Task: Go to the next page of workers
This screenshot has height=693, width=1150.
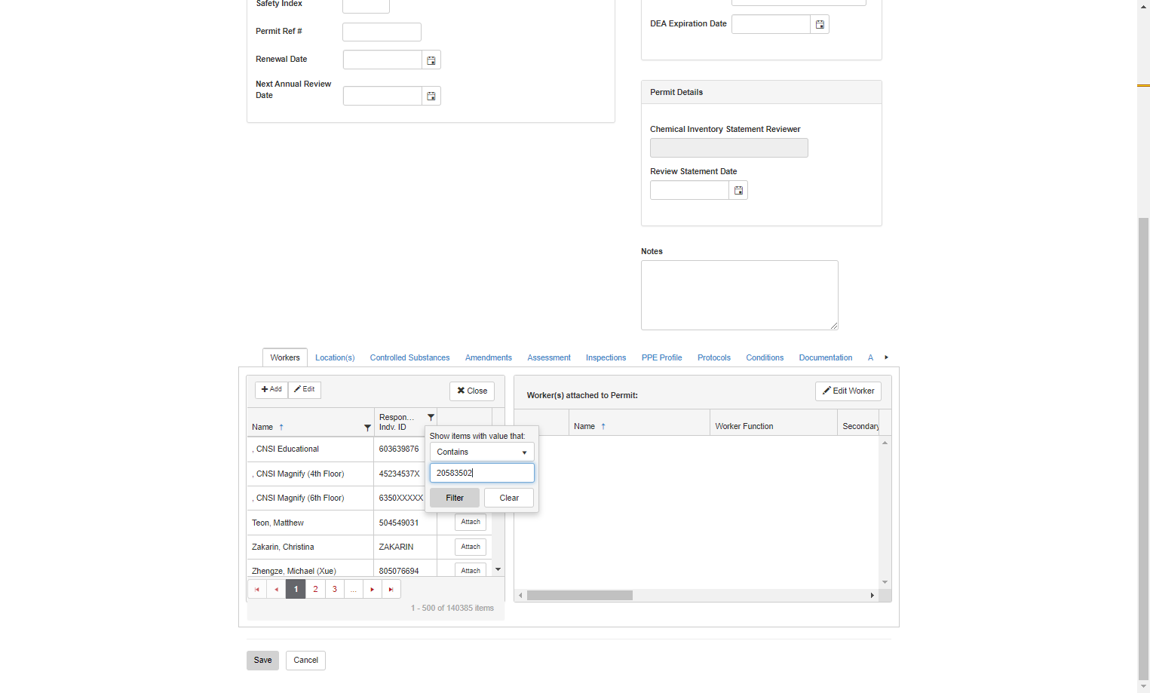Action: click(x=373, y=590)
